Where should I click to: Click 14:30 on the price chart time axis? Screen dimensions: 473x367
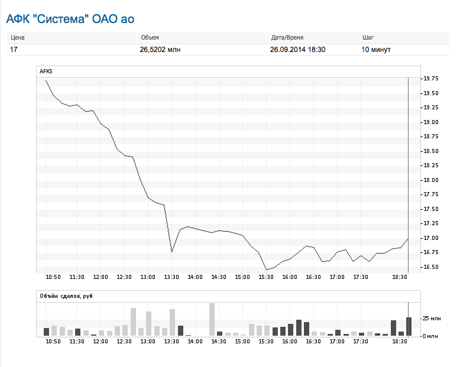click(x=219, y=277)
